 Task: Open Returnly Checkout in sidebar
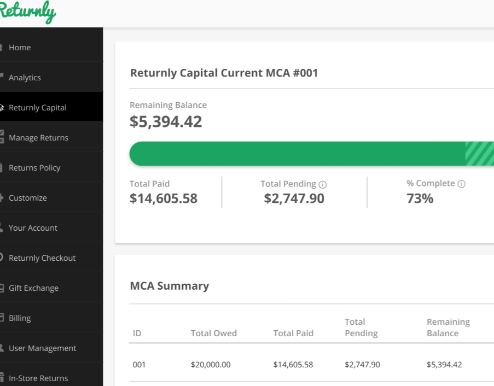click(x=51, y=258)
